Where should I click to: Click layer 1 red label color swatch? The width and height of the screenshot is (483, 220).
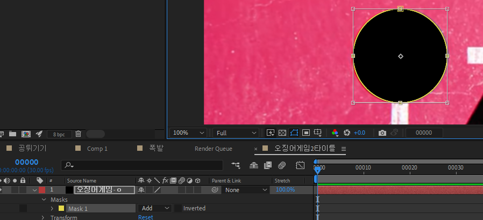(42, 190)
